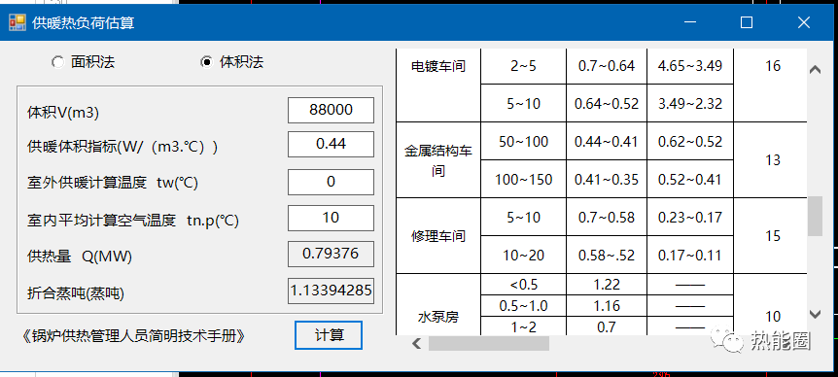Image resolution: width=838 pixels, height=377 pixels.
Task: Click the 《锅炉供热管理人员简明技术手册》 reference label
Action: point(133,336)
